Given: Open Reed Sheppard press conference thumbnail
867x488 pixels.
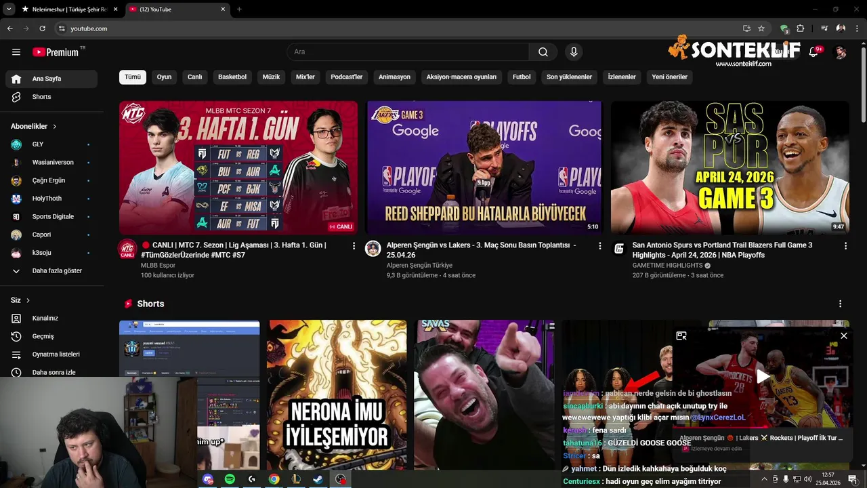Looking at the screenshot, I should (484, 168).
